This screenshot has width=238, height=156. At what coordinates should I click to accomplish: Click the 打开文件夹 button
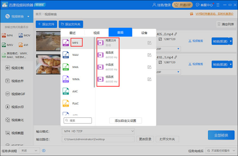[x=167, y=139]
